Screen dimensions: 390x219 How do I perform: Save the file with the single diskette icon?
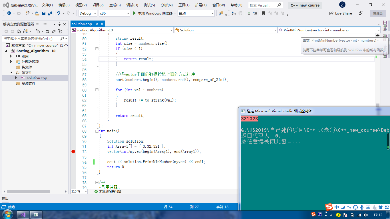[x=44, y=13]
